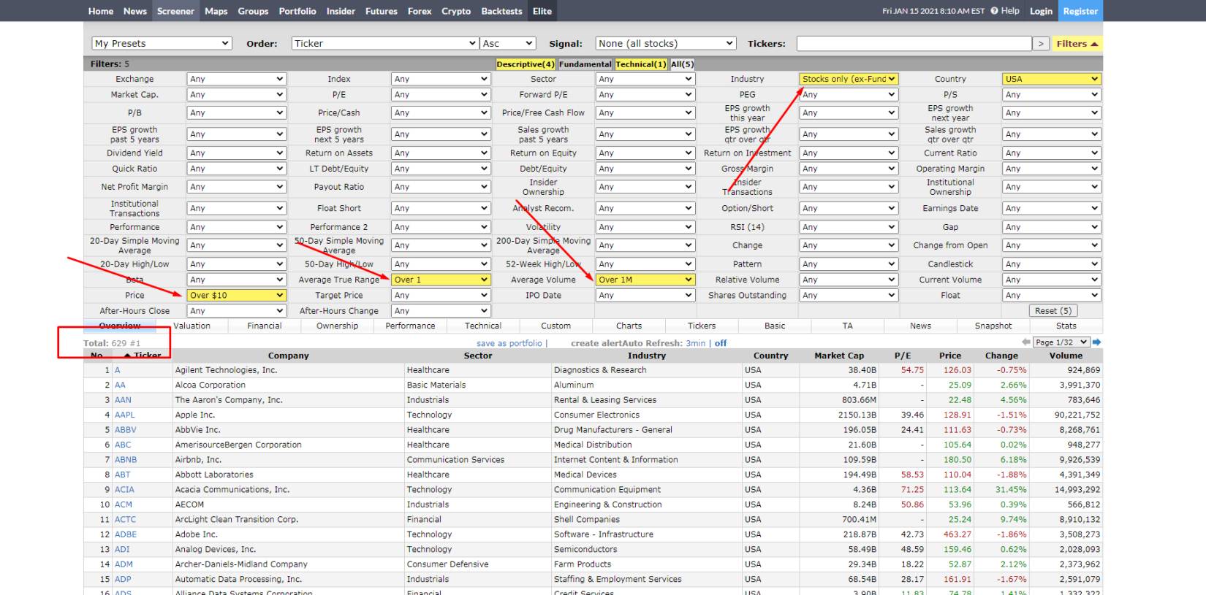Go to next page with blue arrow
The image size is (1206, 595).
[1096, 342]
